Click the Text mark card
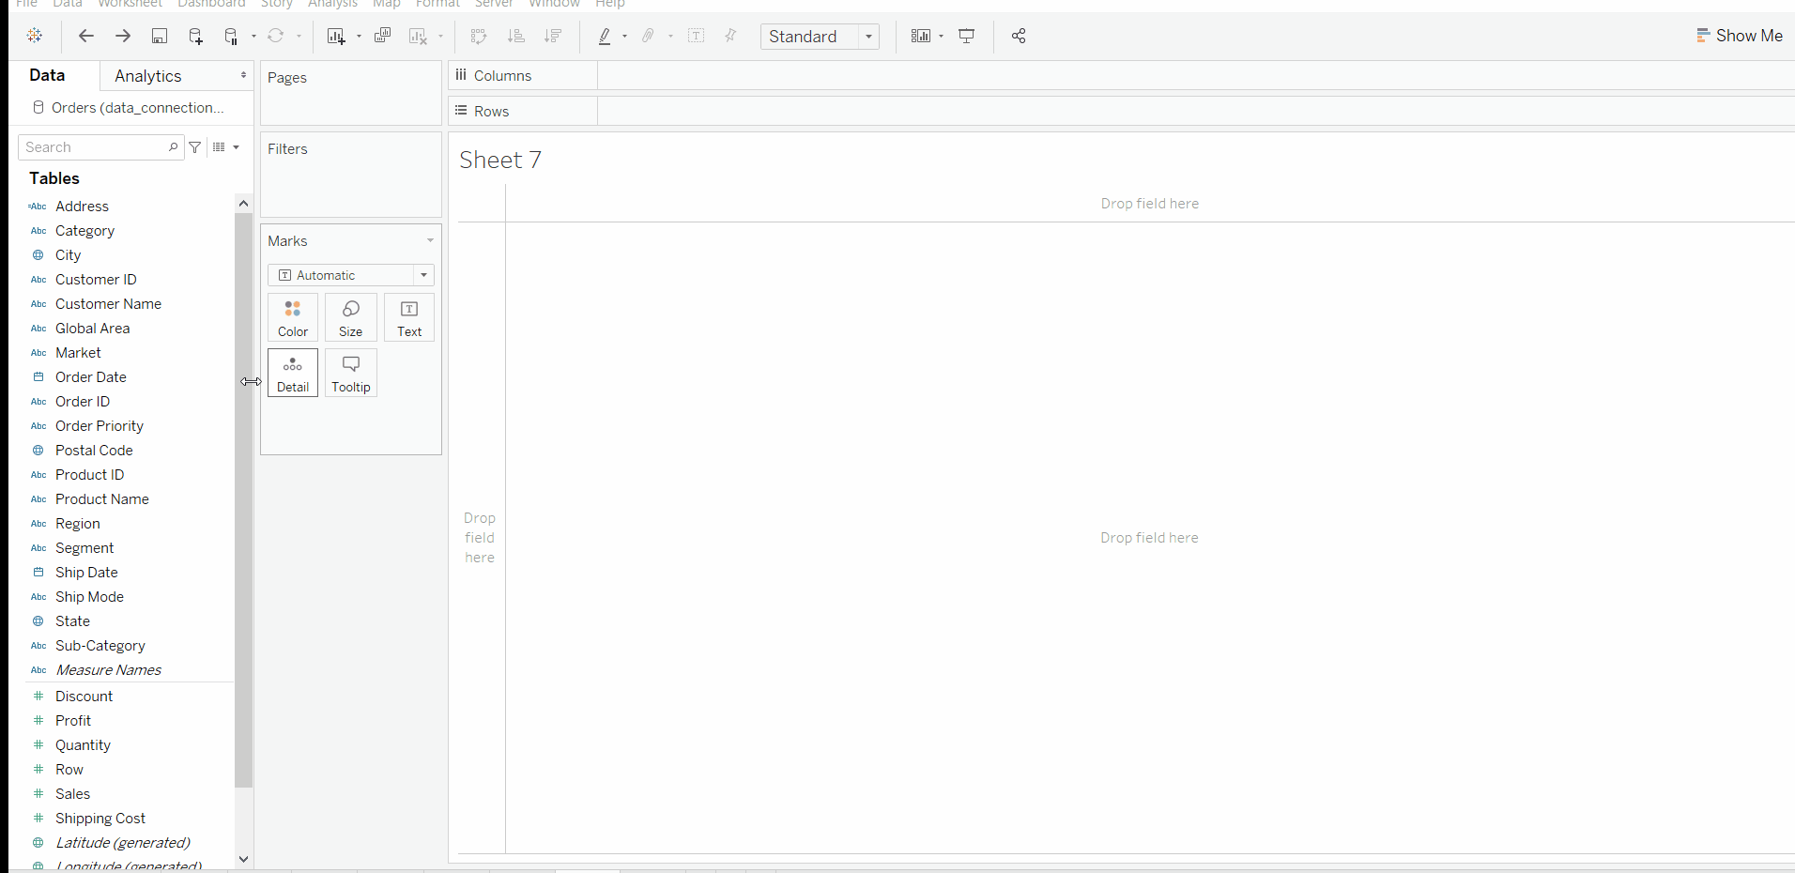Image resolution: width=1795 pixels, height=873 pixels. pos(409,317)
